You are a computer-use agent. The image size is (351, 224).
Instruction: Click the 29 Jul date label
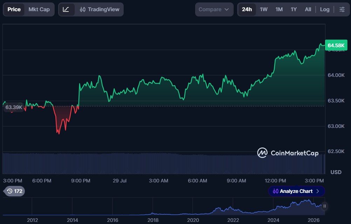(x=119, y=181)
